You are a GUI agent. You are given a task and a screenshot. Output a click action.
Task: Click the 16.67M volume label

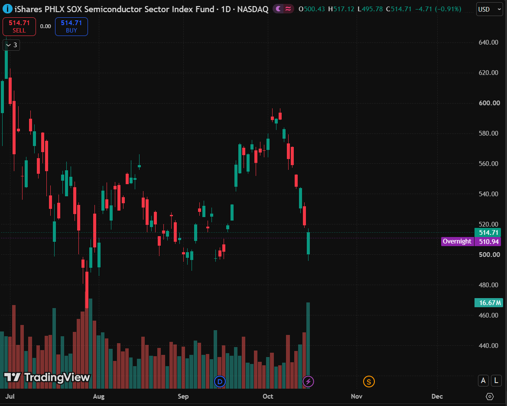[488, 302]
